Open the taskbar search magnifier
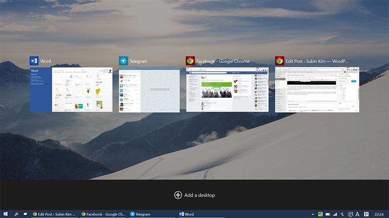 tap(16, 214)
